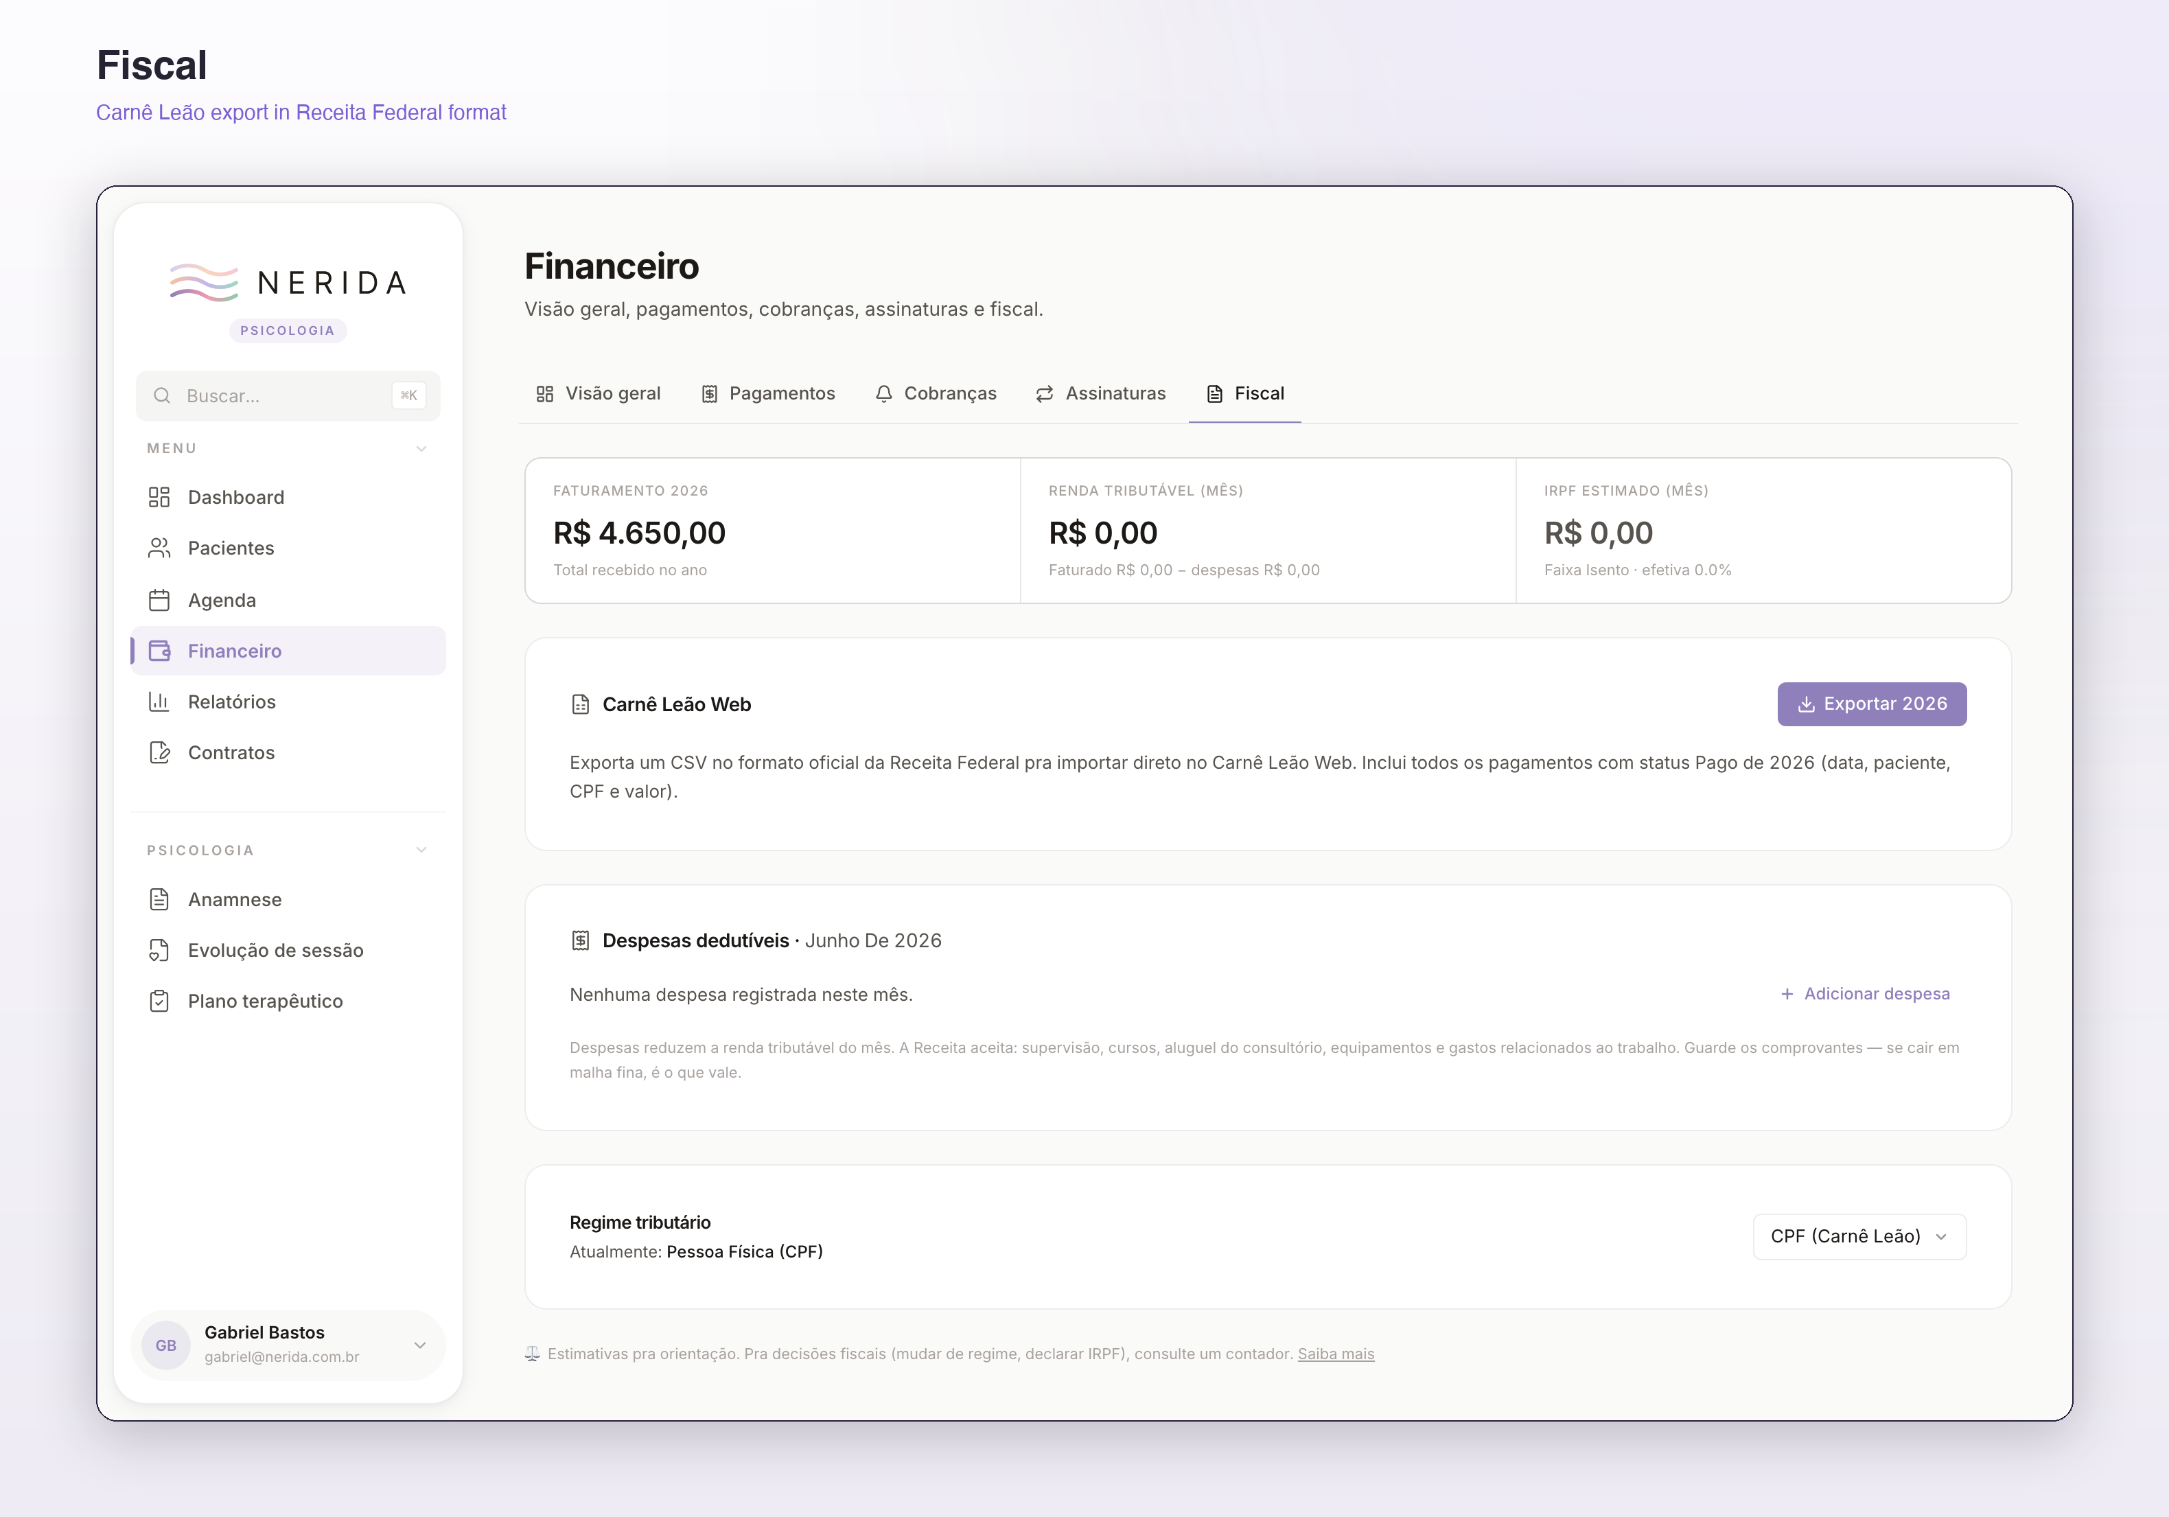The image size is (2169, 1517).
Task: Click the 'Pessoa Física (CPF)' text
Action: (745, 1253)
